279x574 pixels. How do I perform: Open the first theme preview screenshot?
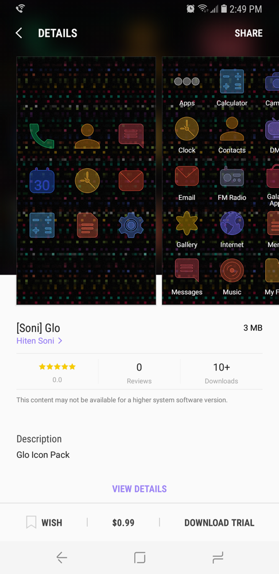(x=86, y=180)
